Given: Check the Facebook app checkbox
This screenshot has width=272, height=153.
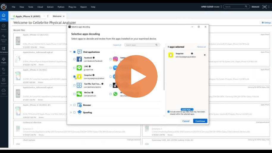Looking at the screenshot, I should click(x=74, y=59).
